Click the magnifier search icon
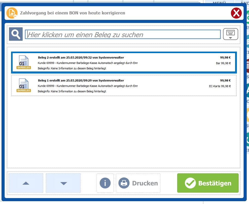 pyautogui.click(x=16, y=34)
